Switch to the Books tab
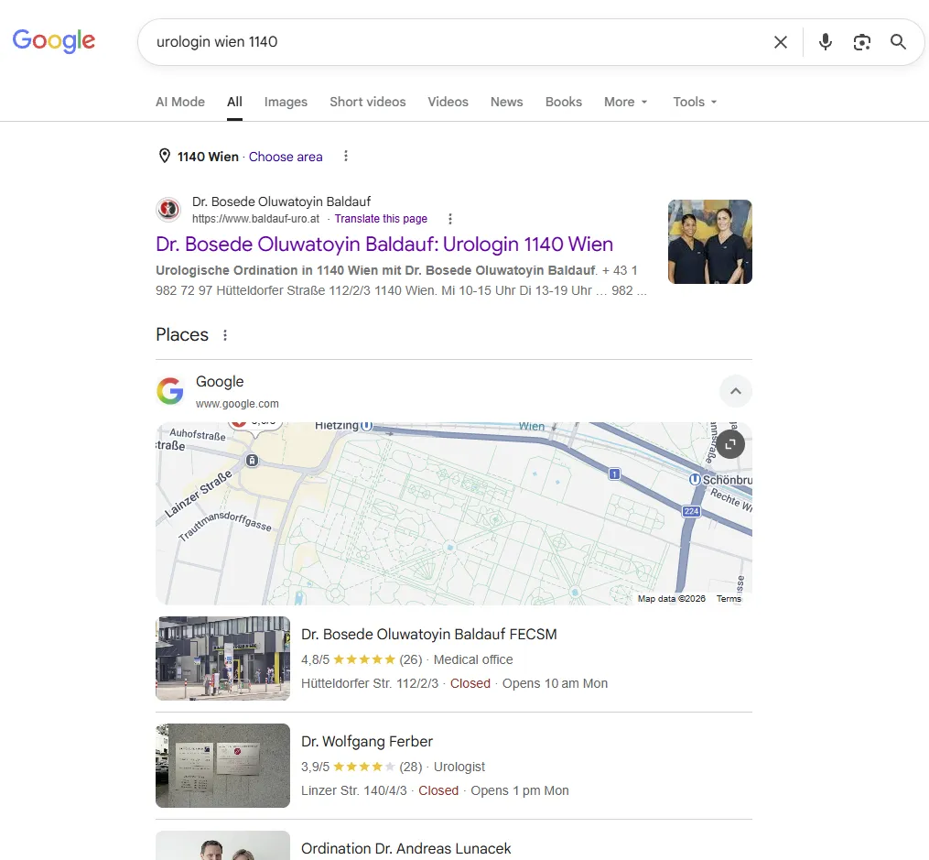The height and width of the screenshot is (860, 929). (564, 102)
